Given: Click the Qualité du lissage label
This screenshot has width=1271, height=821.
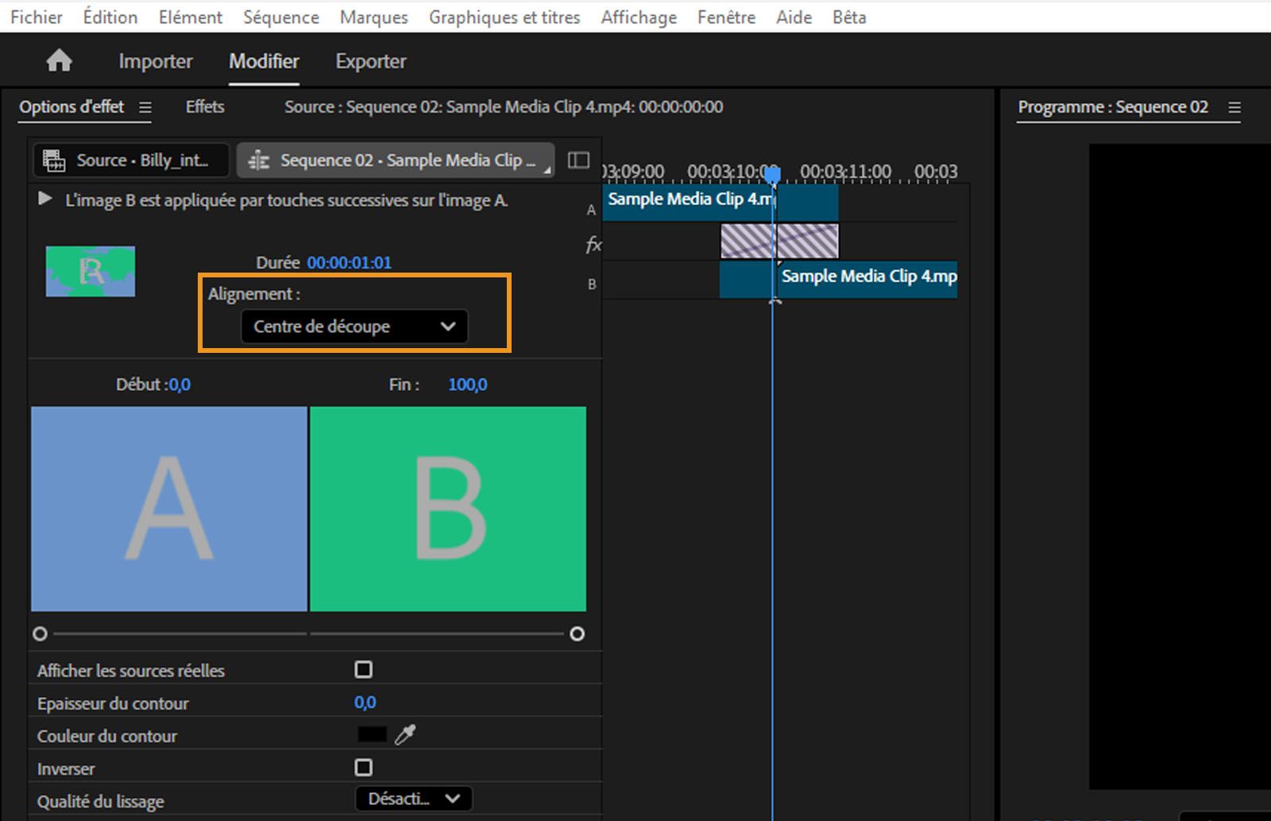Looking at the screenshot, I should click(x=101, y=801).
